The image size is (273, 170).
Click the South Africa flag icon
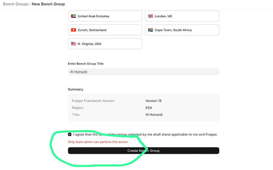[150, 30]
